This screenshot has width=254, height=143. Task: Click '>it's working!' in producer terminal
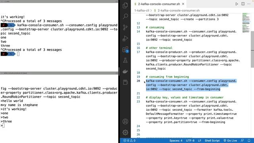pos(13,109)
